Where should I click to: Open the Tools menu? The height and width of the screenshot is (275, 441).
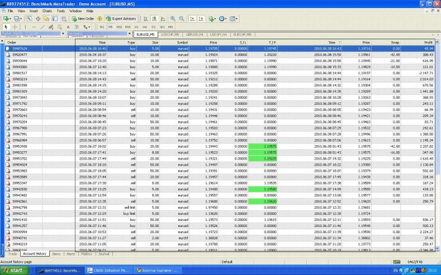61,11
